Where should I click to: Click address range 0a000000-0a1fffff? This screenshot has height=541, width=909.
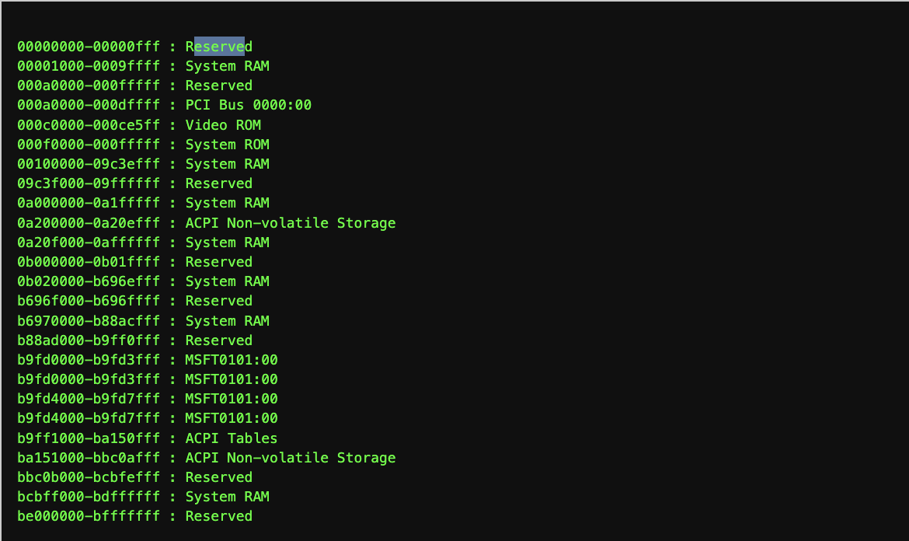pos(89,203)
